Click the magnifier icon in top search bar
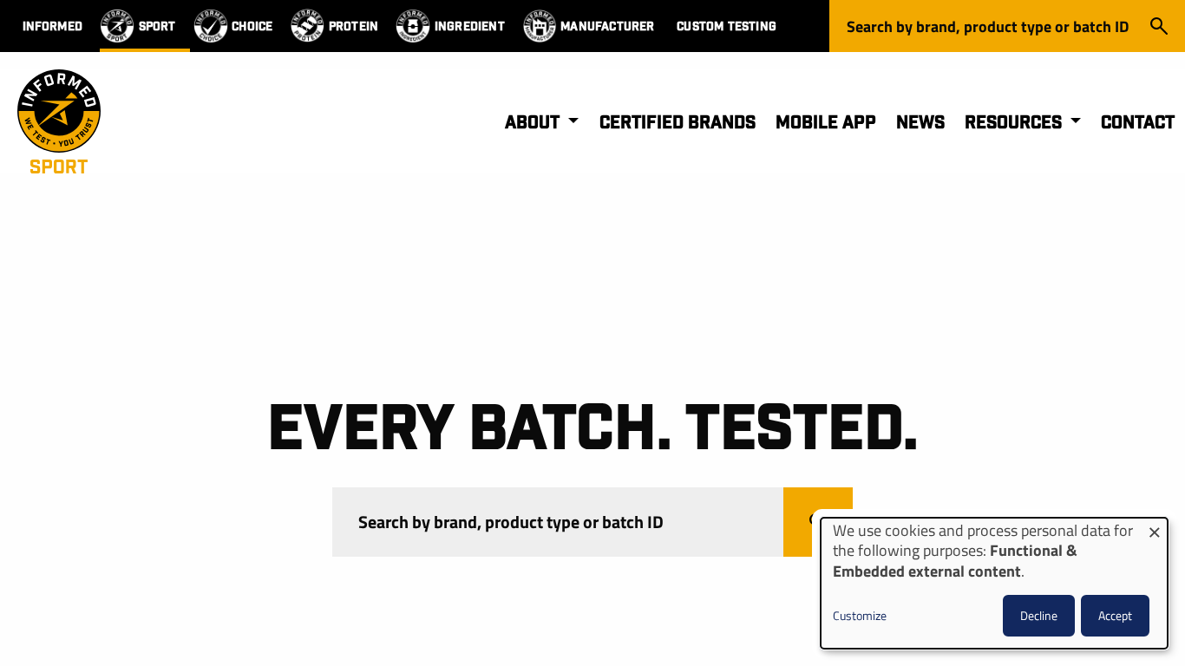 (x=1159, y=26)
